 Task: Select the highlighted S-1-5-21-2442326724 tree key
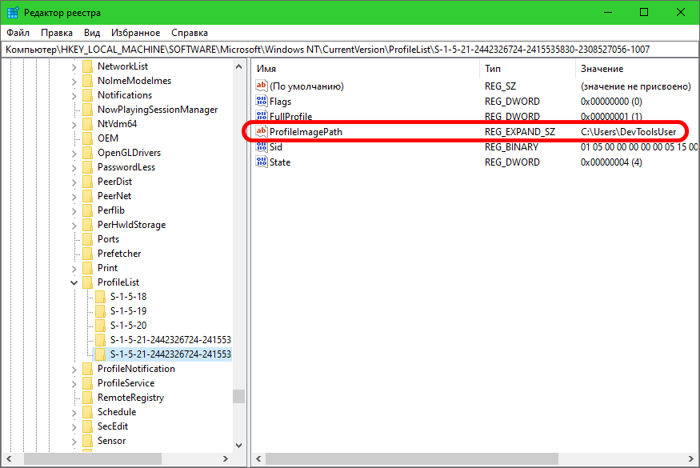pyautogui.click(x=170, y=354)
